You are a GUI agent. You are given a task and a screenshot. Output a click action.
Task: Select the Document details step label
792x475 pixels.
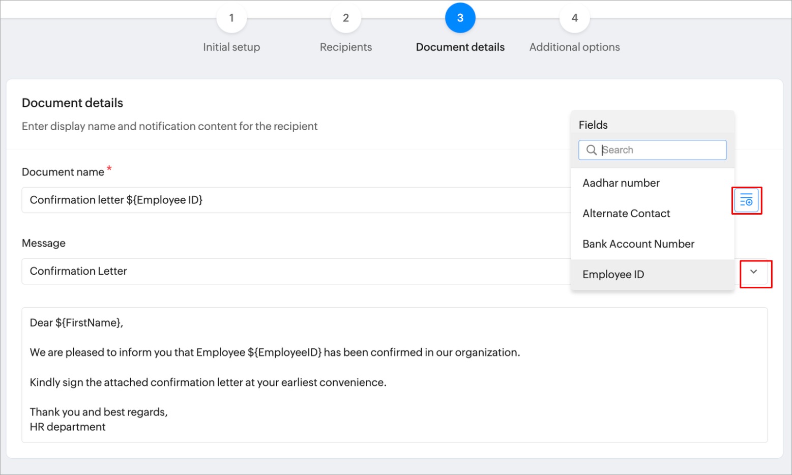click(x=460, y=47)
